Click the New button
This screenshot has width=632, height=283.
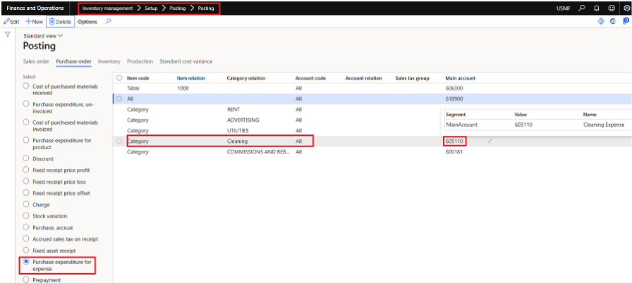34,22
